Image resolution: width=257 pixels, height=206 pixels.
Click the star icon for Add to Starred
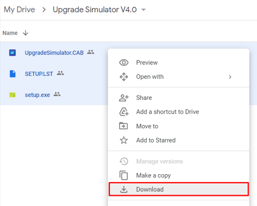124,140
